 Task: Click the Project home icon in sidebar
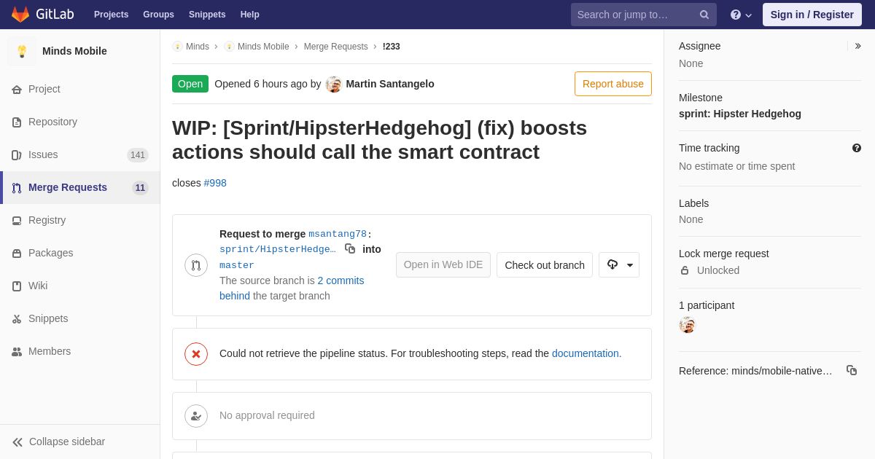click(17, 90)
